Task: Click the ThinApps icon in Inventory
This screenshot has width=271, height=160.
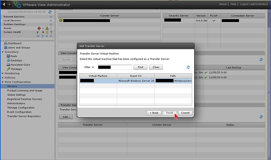Action: tap(8, 69)
